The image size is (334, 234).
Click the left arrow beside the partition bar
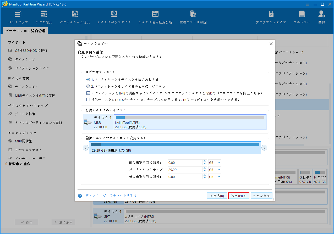point(85,147)
